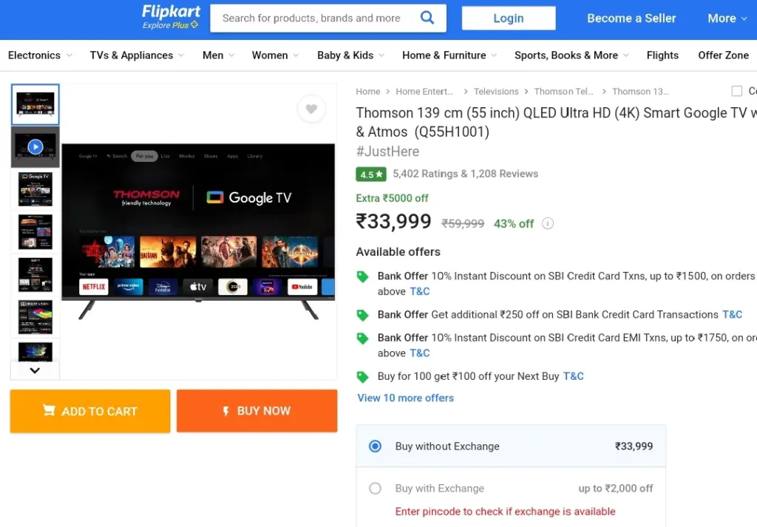The width and height of the screenshot is (757, 527).
Task: Click the Extra ₹5000 off label
Action: (x=392, y=198)
